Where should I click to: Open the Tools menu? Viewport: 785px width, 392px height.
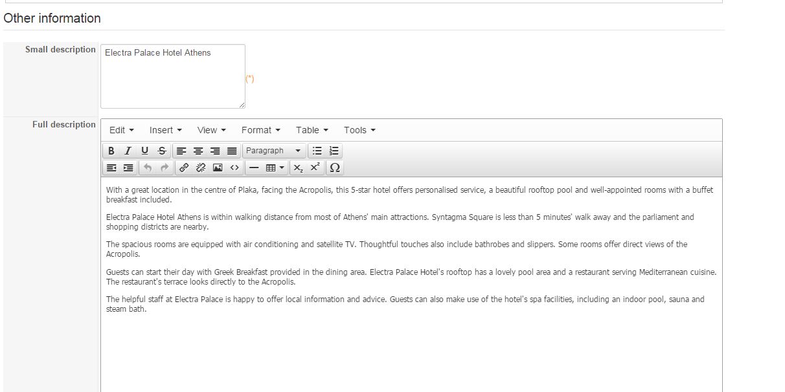click(359, 130)
